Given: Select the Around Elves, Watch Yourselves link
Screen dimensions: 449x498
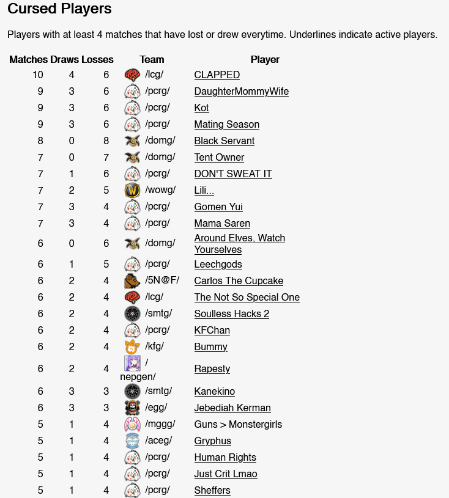Looking at the screenshot, I should pos(239,244).
